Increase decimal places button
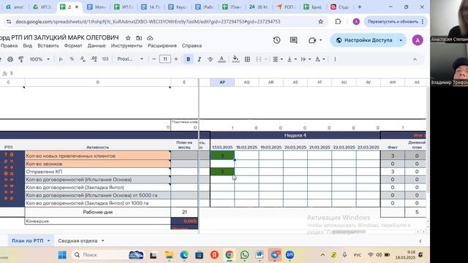This screenshot has height=263, width=468. coord(94,59)
